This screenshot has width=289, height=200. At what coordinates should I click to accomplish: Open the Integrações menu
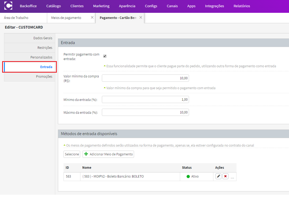click(x=214, y=6)
